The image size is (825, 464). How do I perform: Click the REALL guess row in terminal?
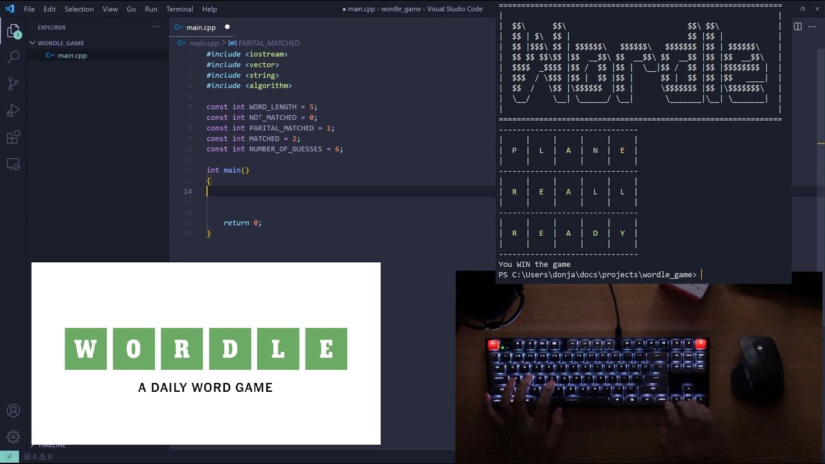568,192
